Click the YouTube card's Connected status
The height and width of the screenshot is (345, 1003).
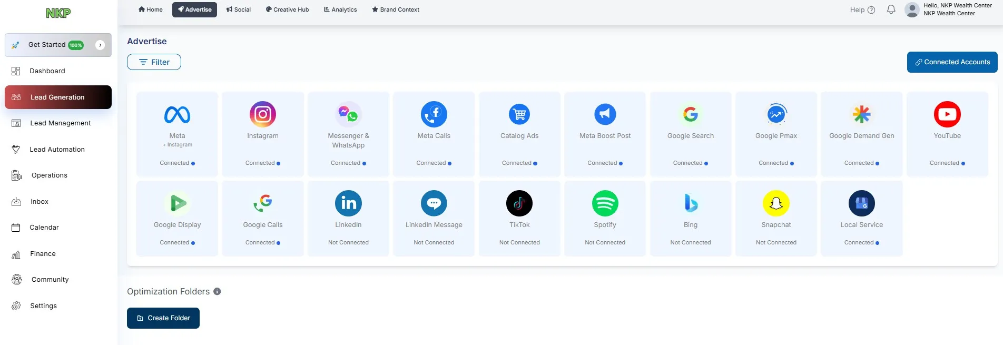click(947, 163)
